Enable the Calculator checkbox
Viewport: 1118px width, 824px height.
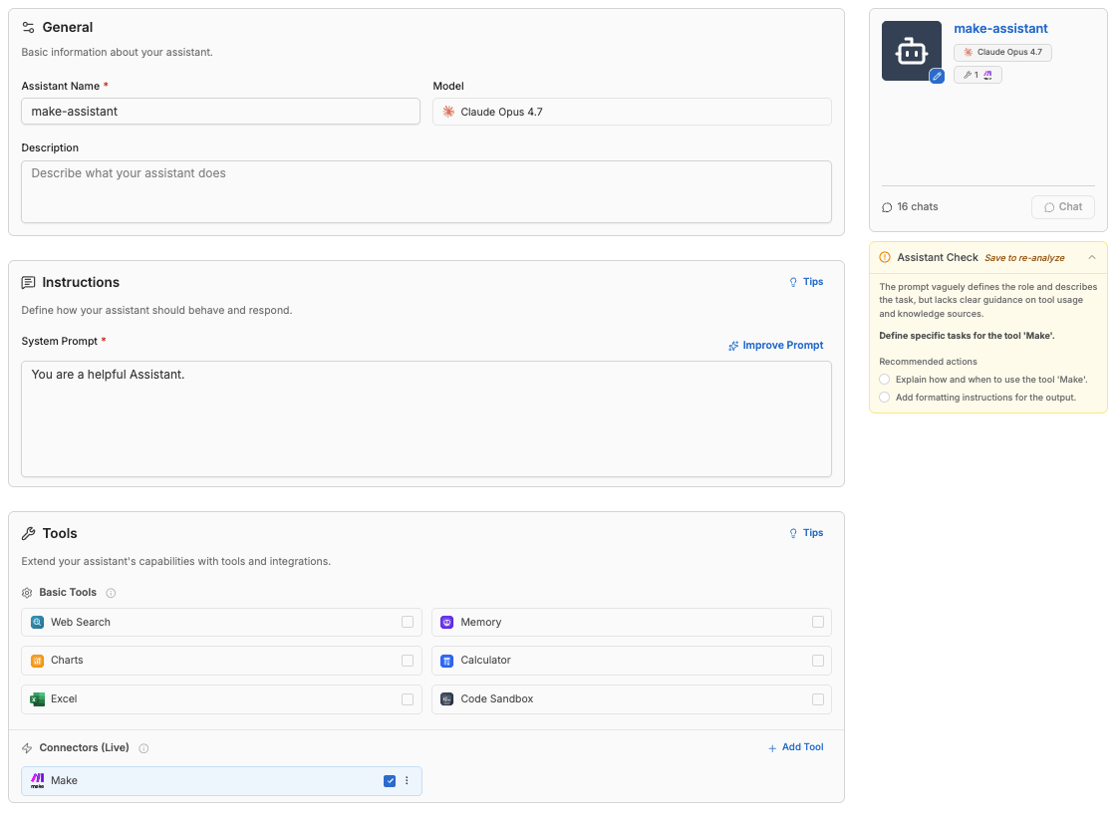(818, 660)
